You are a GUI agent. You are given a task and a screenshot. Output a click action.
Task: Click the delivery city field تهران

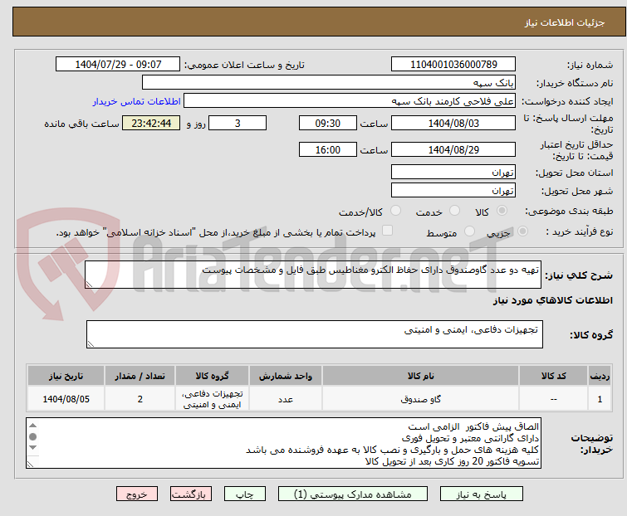click(x=453, y=190)
